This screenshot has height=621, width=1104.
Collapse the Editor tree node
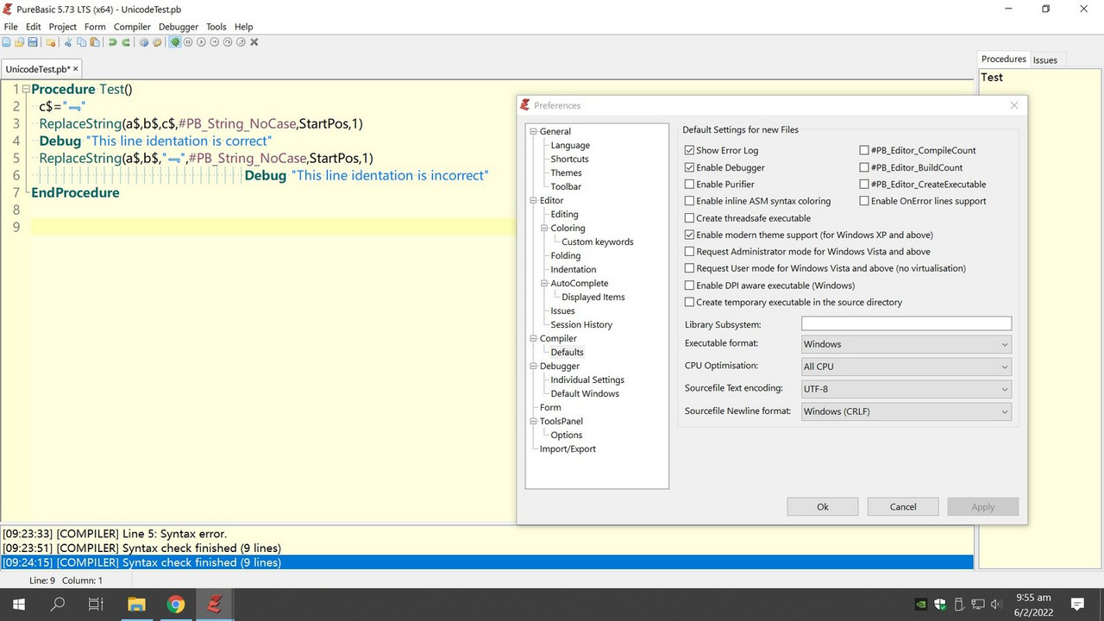(533, 201)
